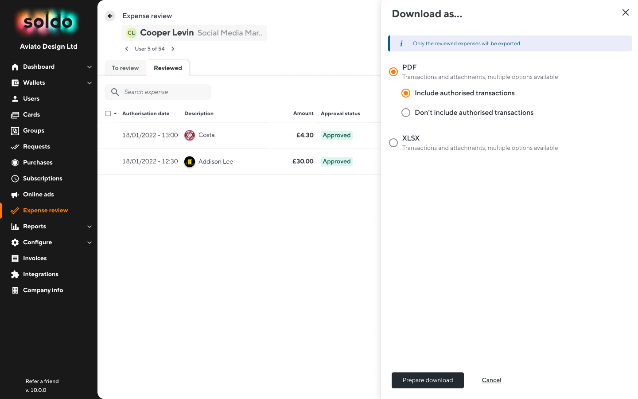
Task: Click the Approved badge on Costa row
Action: coord(337,135)
